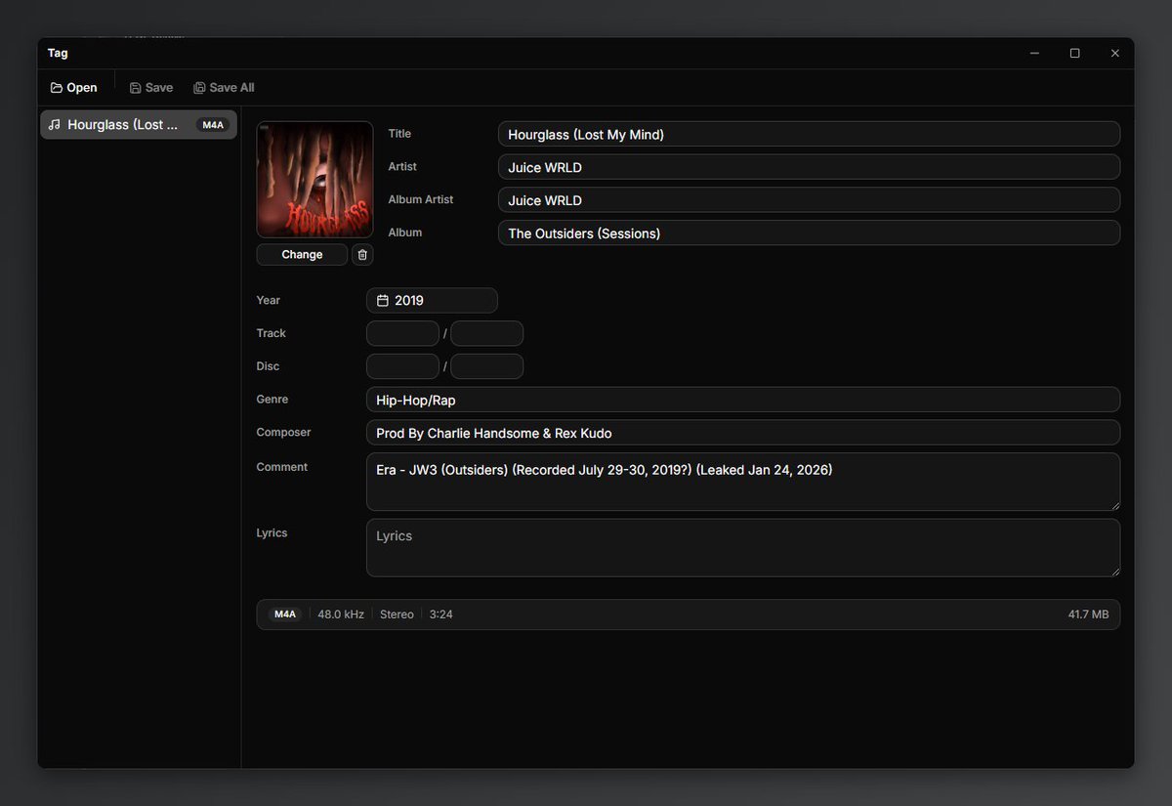Click the Title field with Hourglass (Lost My Mind)
This screenshot has height=806, width=1172.
pos(809,135)
